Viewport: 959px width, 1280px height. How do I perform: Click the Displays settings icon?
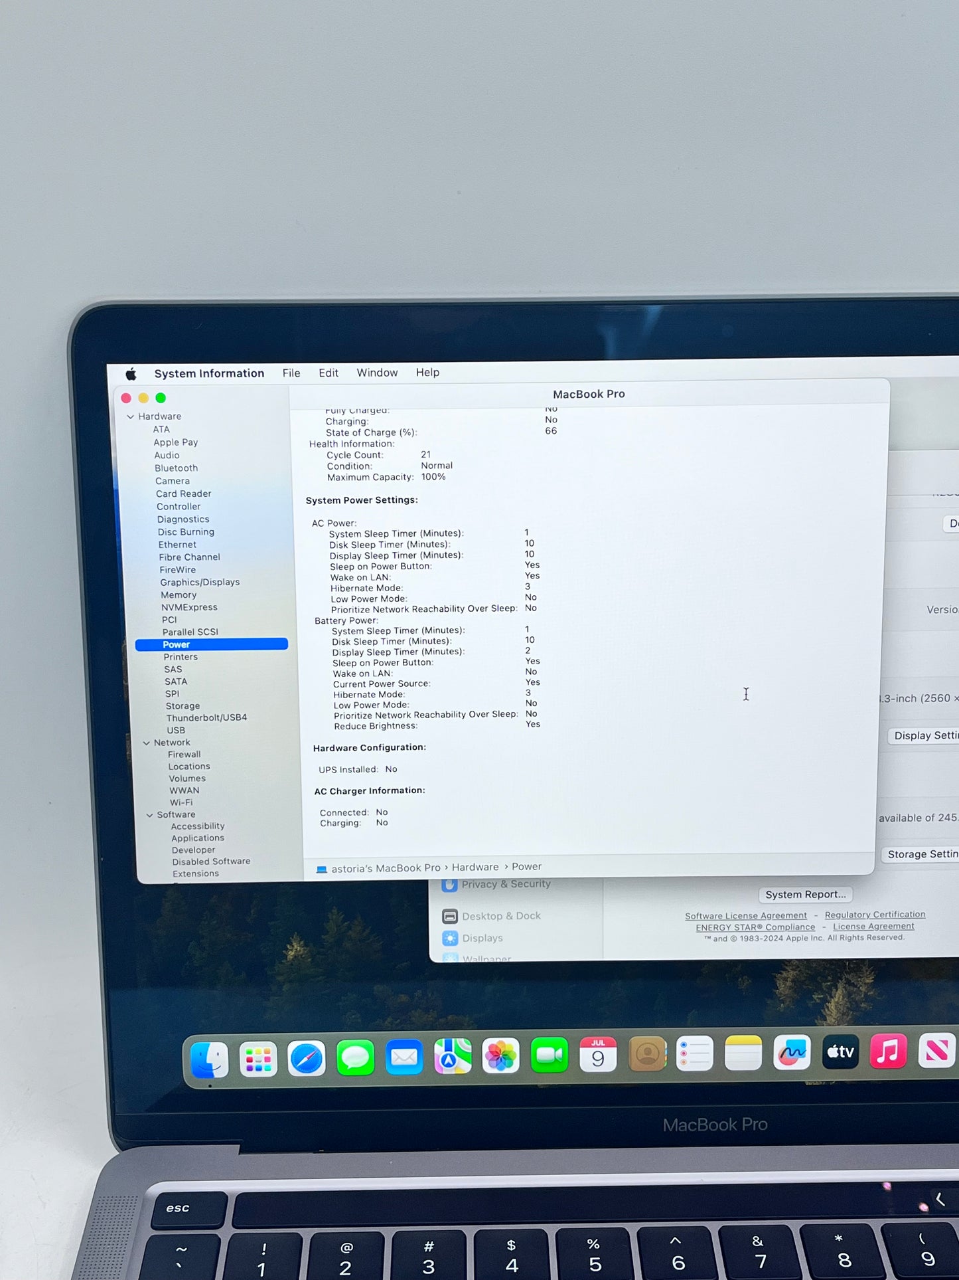click(450, 939)
